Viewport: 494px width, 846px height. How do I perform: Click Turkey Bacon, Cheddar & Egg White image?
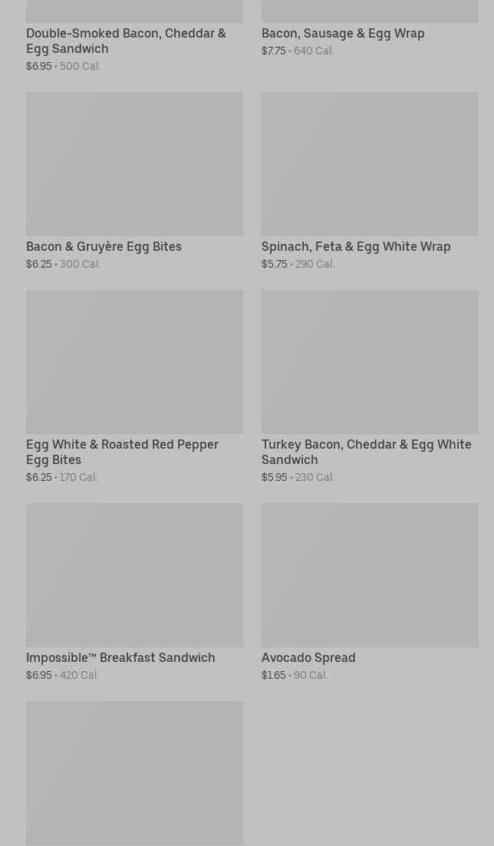(370, 361)
